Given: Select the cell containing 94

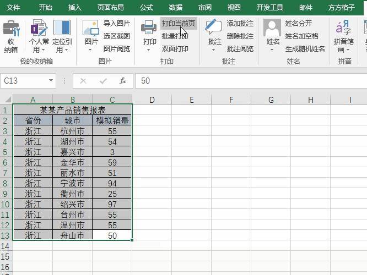Looking at the screenshot, I should point(112,183).
